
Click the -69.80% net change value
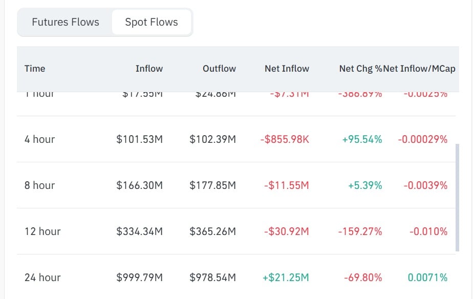[363, 277]
